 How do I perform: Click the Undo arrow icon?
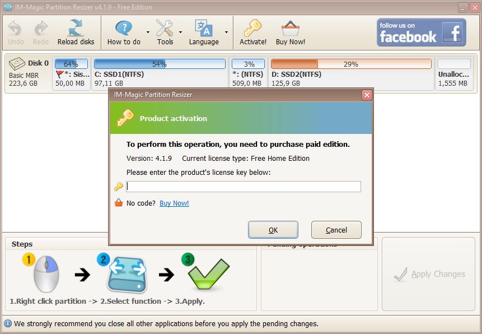[x=15, y=29]
